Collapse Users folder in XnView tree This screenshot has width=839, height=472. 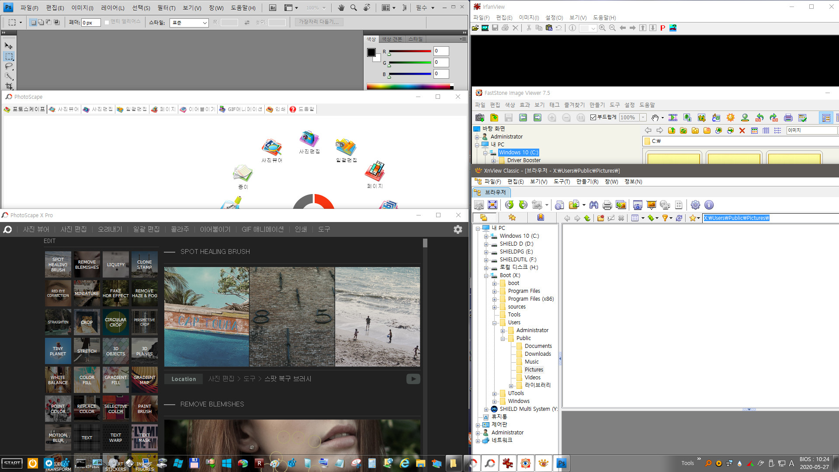[494, 323]
